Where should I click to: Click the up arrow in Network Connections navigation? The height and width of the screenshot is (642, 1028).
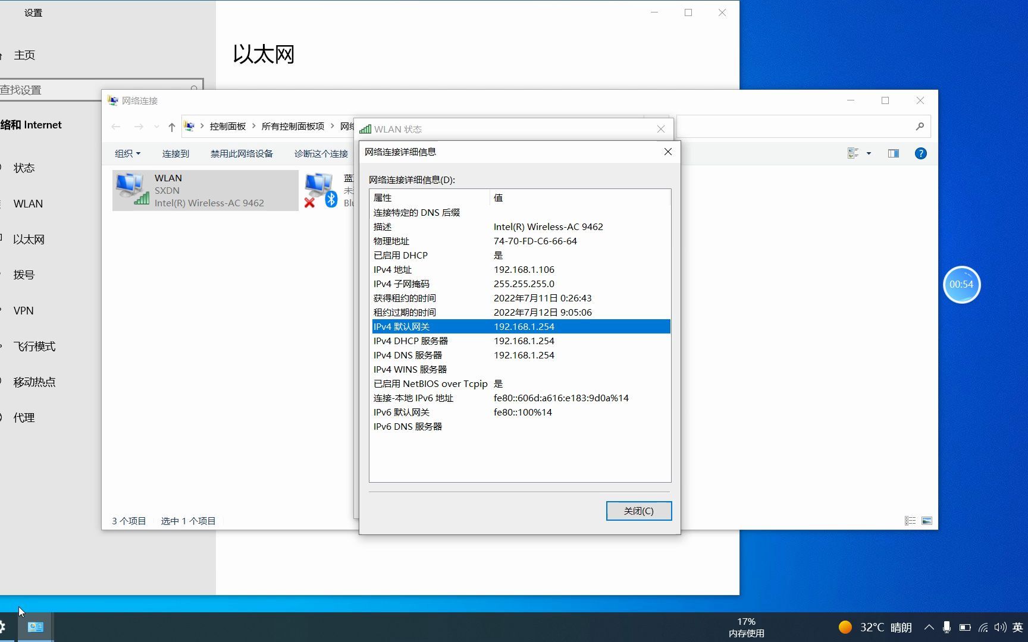(x=172, y=127)
